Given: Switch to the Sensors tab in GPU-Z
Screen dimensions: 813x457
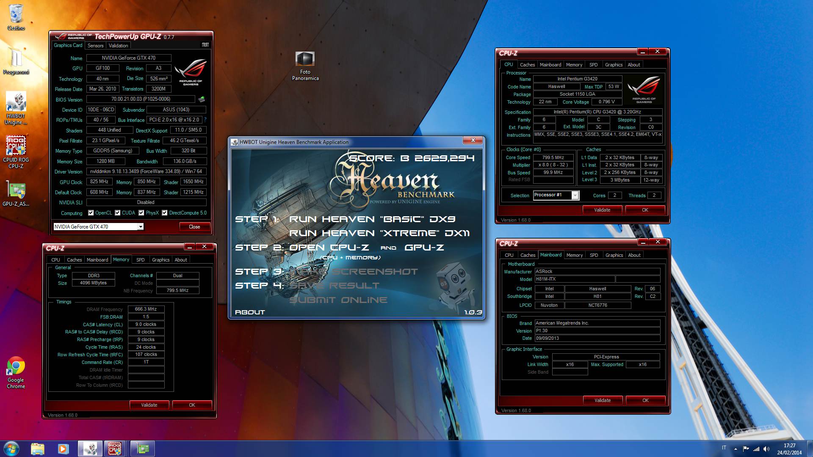Looking at the screenshot, I should tap(96, 45).
